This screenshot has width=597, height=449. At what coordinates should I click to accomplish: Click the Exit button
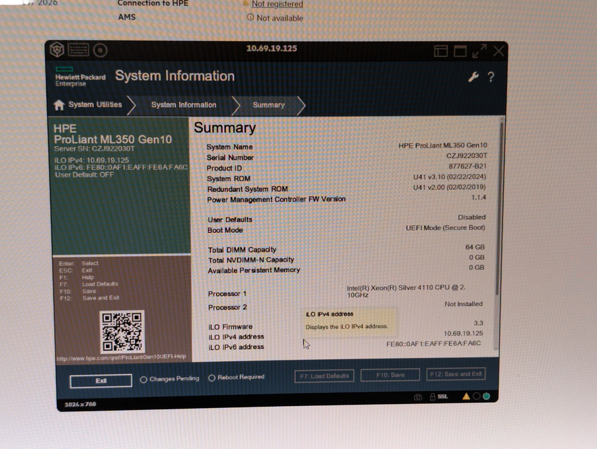click(101, 381)
